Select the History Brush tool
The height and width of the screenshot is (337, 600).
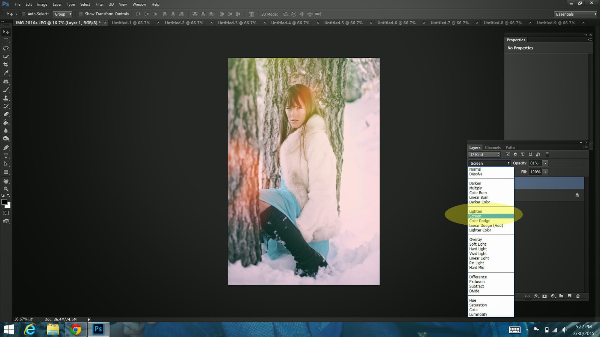(6, 106)
